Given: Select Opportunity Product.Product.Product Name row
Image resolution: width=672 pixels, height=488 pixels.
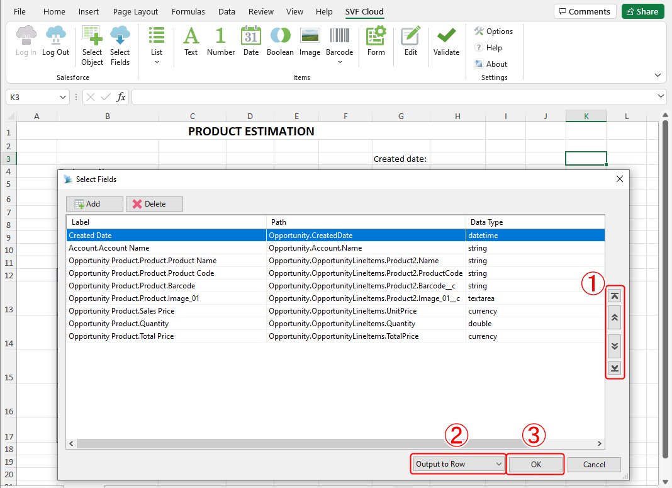Looking at the screenshot, I should click(335, 261).
